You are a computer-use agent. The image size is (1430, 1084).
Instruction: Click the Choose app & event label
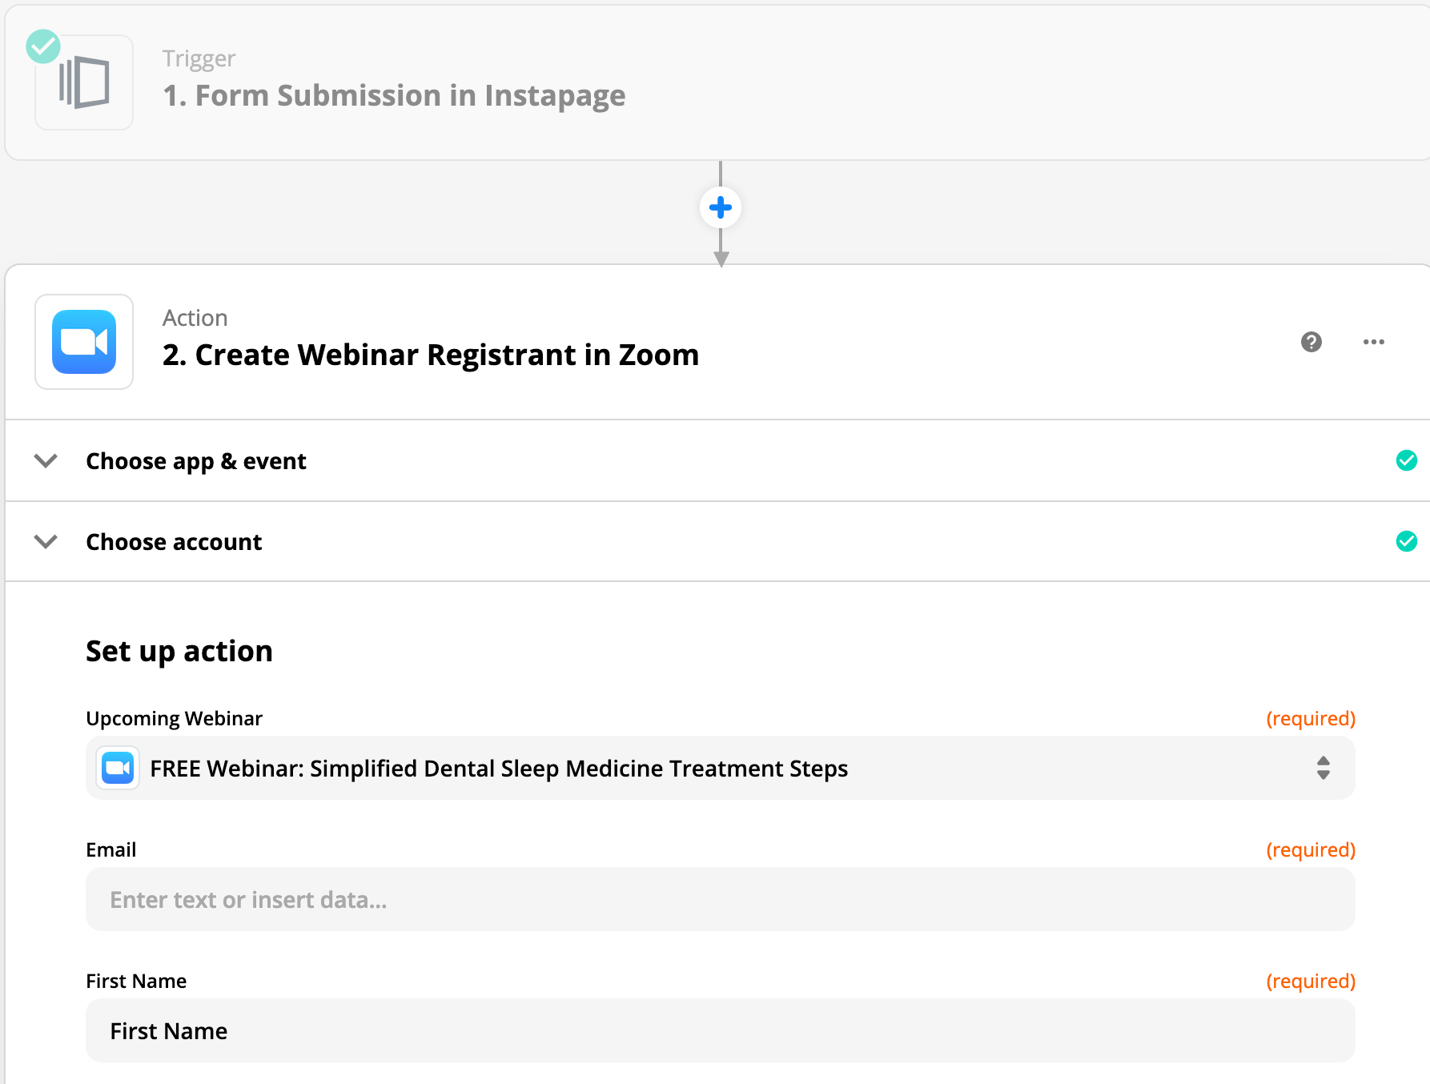[196, 461]
